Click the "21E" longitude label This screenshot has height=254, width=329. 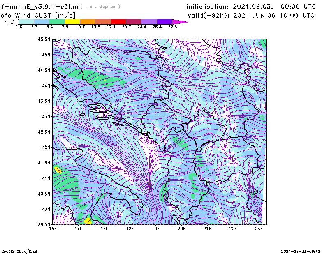[x=207, y=229]
